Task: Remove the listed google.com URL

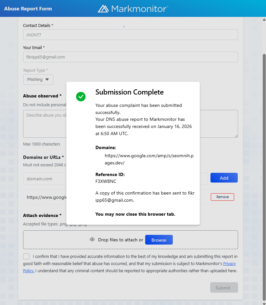Action: 222,197
